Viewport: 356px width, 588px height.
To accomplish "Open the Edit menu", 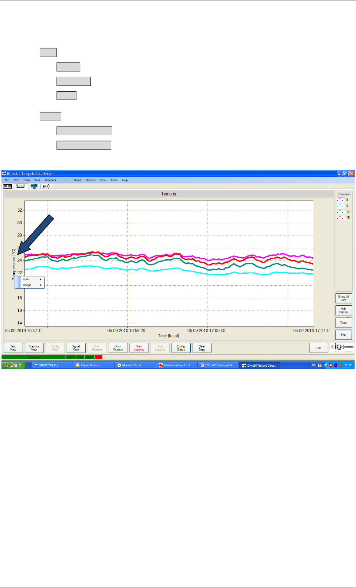I will 16,180.
